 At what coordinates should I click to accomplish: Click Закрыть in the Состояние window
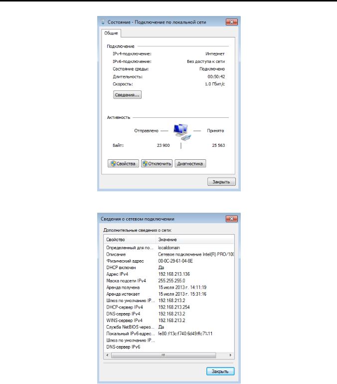click(x=221, y=182)
